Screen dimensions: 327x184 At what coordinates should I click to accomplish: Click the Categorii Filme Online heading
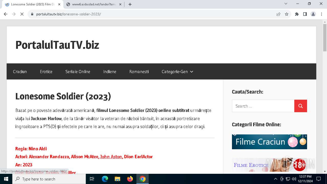point(256,124)
